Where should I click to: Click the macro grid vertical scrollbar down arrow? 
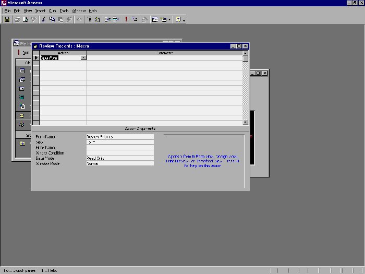(x=246, y=122)
